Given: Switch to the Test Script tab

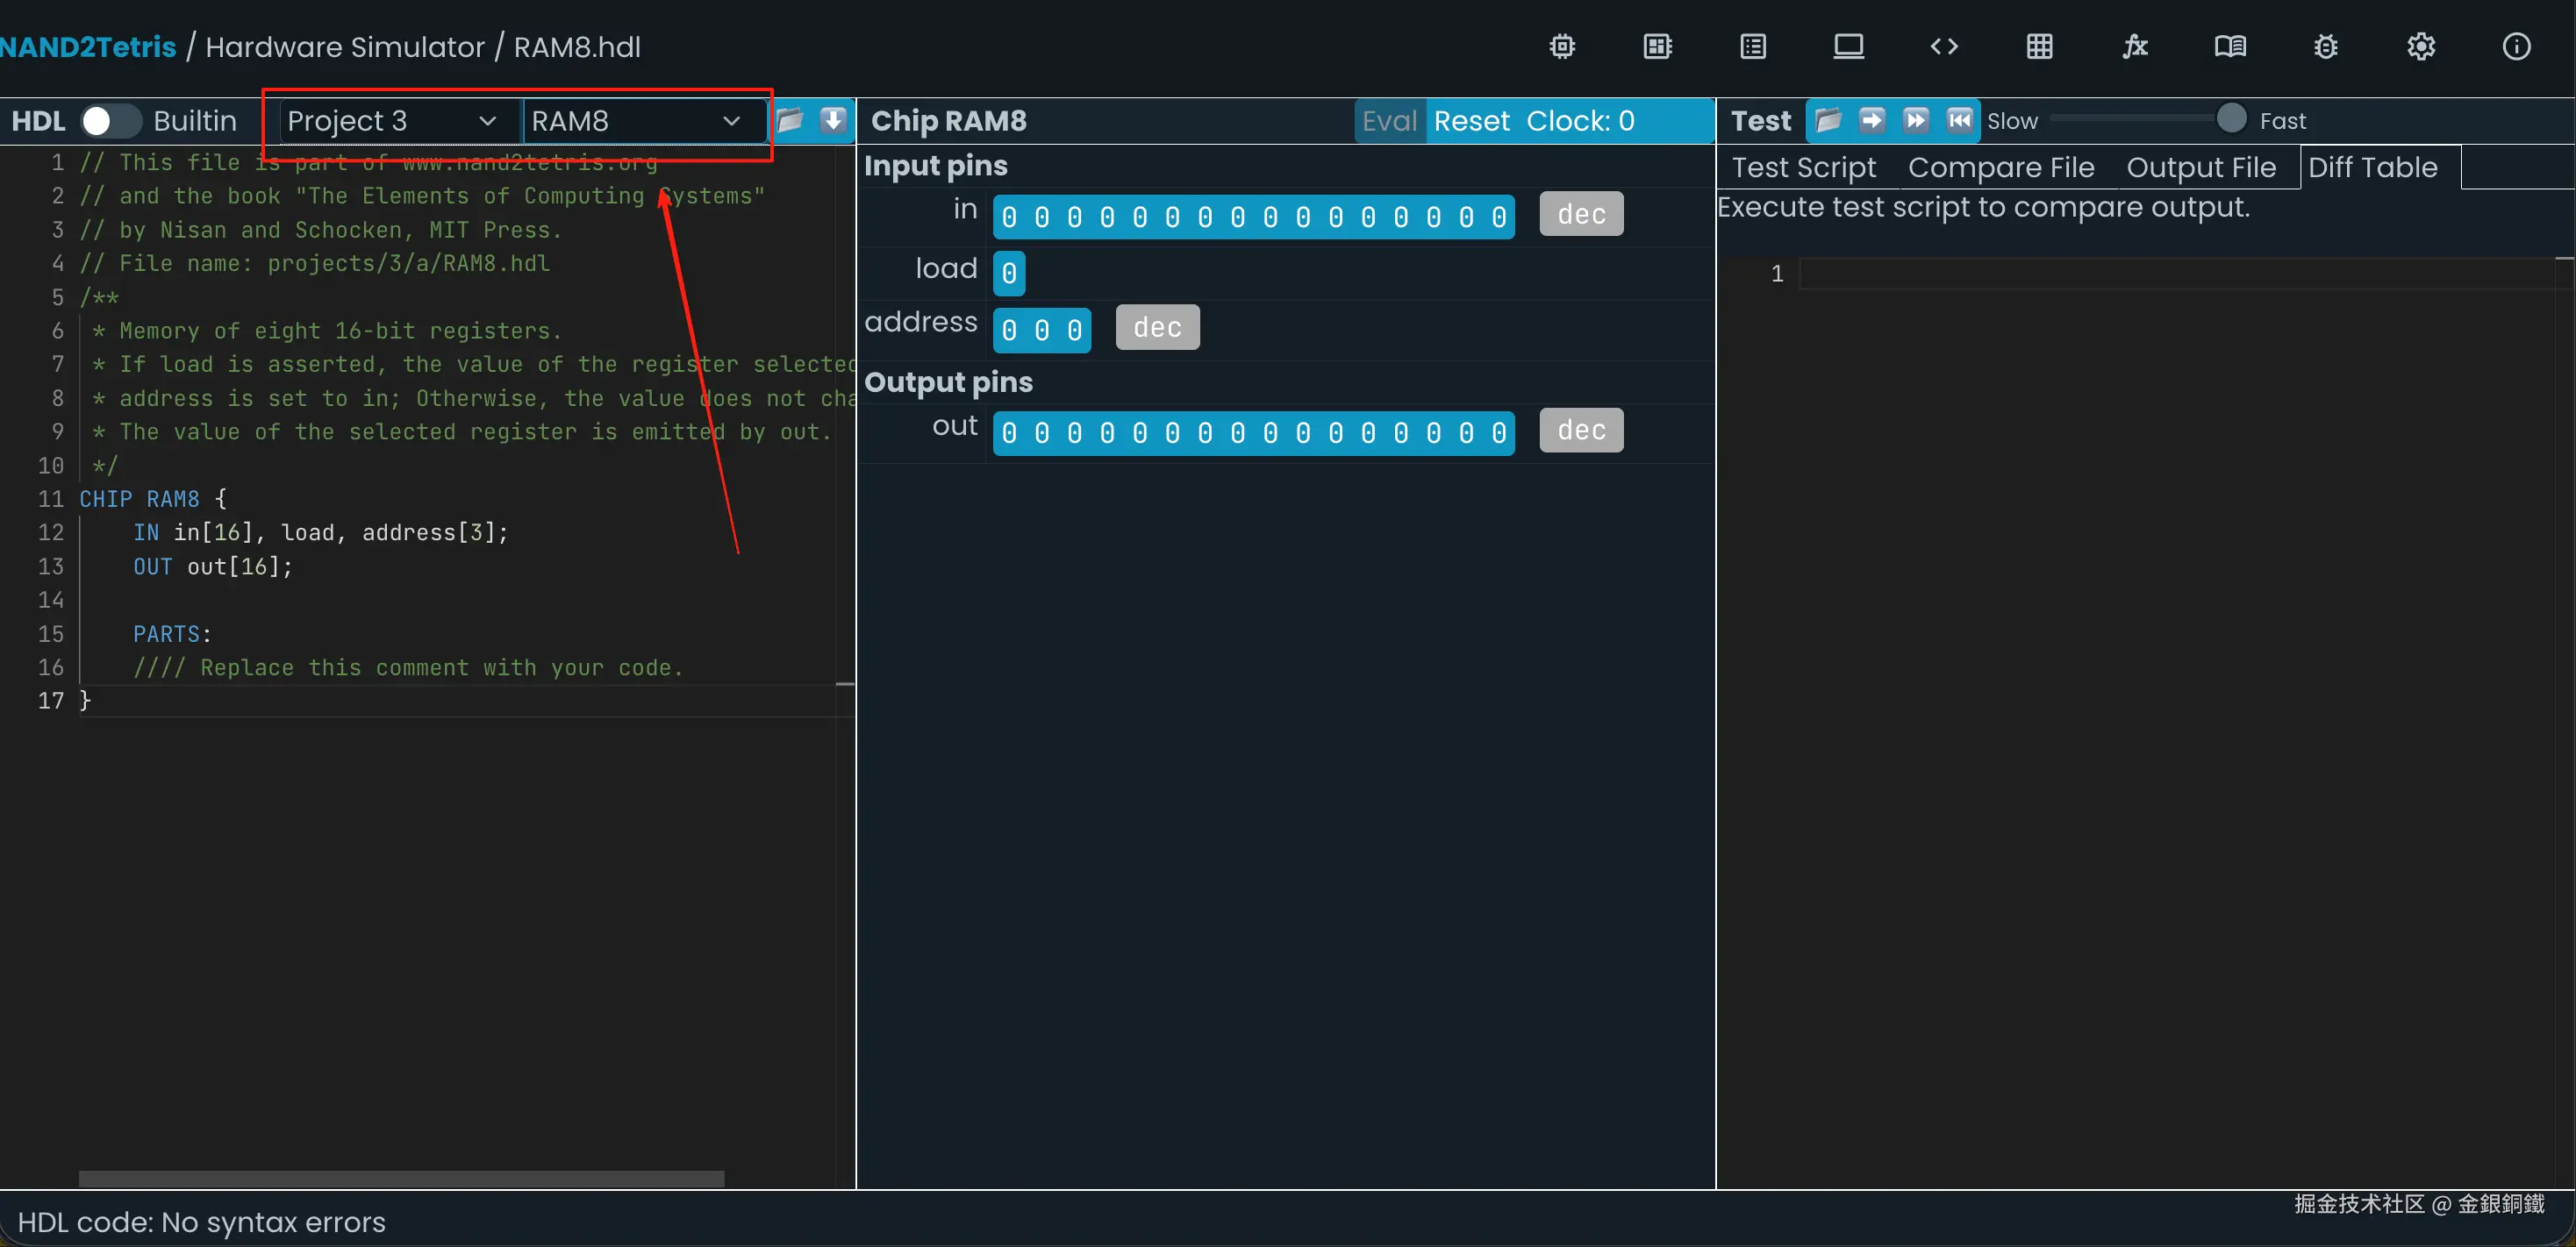Looking at the screenshot, I should point(1803,167).
